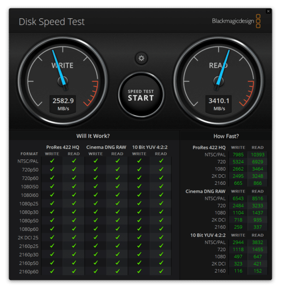This screenshot has width=281, height=290.
Task: Click 2160p60 row Cinema DNG RAW write checkmark
Action: tap(96, 271)
